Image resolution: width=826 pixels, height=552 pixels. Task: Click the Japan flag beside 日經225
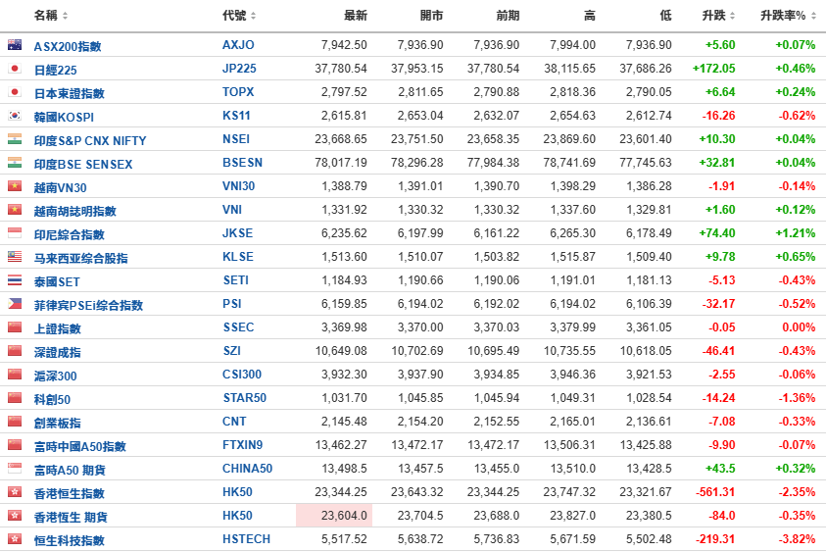pos(15,69)
